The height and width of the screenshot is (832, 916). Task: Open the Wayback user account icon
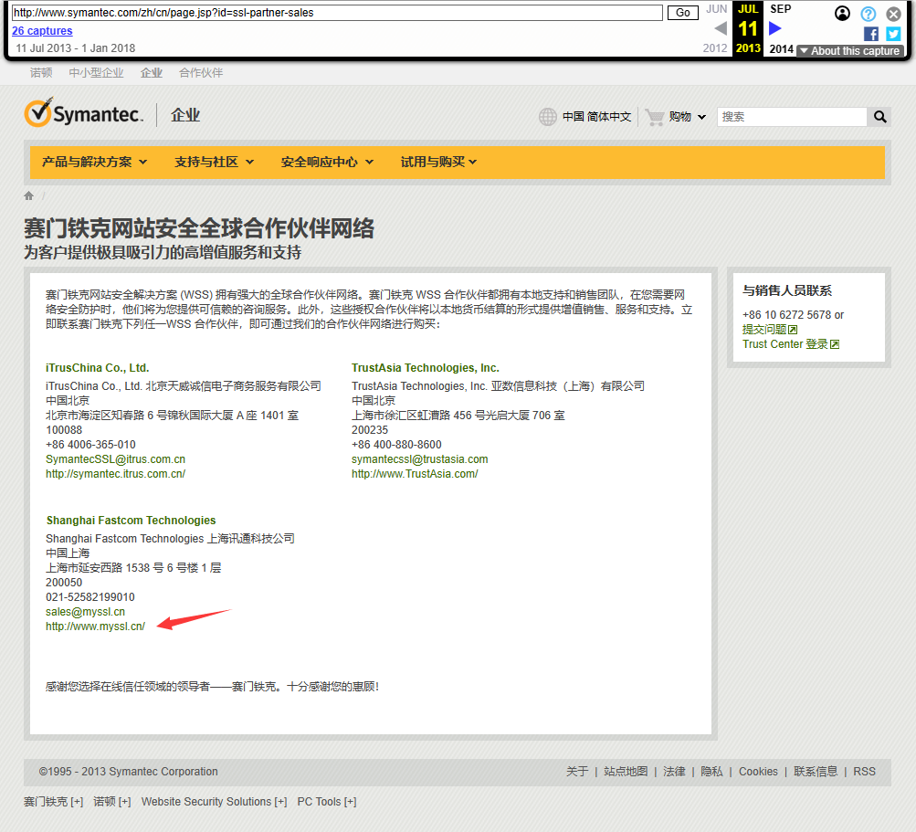coord(842,14)
